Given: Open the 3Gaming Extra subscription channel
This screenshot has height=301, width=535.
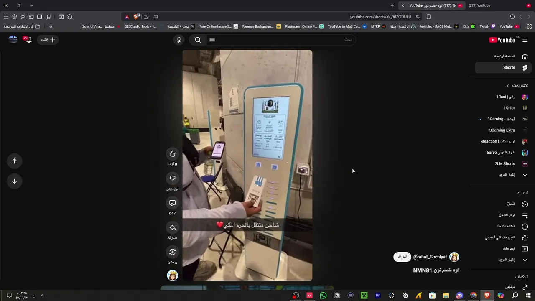Looking at the screenshot, I should point(503,130).
